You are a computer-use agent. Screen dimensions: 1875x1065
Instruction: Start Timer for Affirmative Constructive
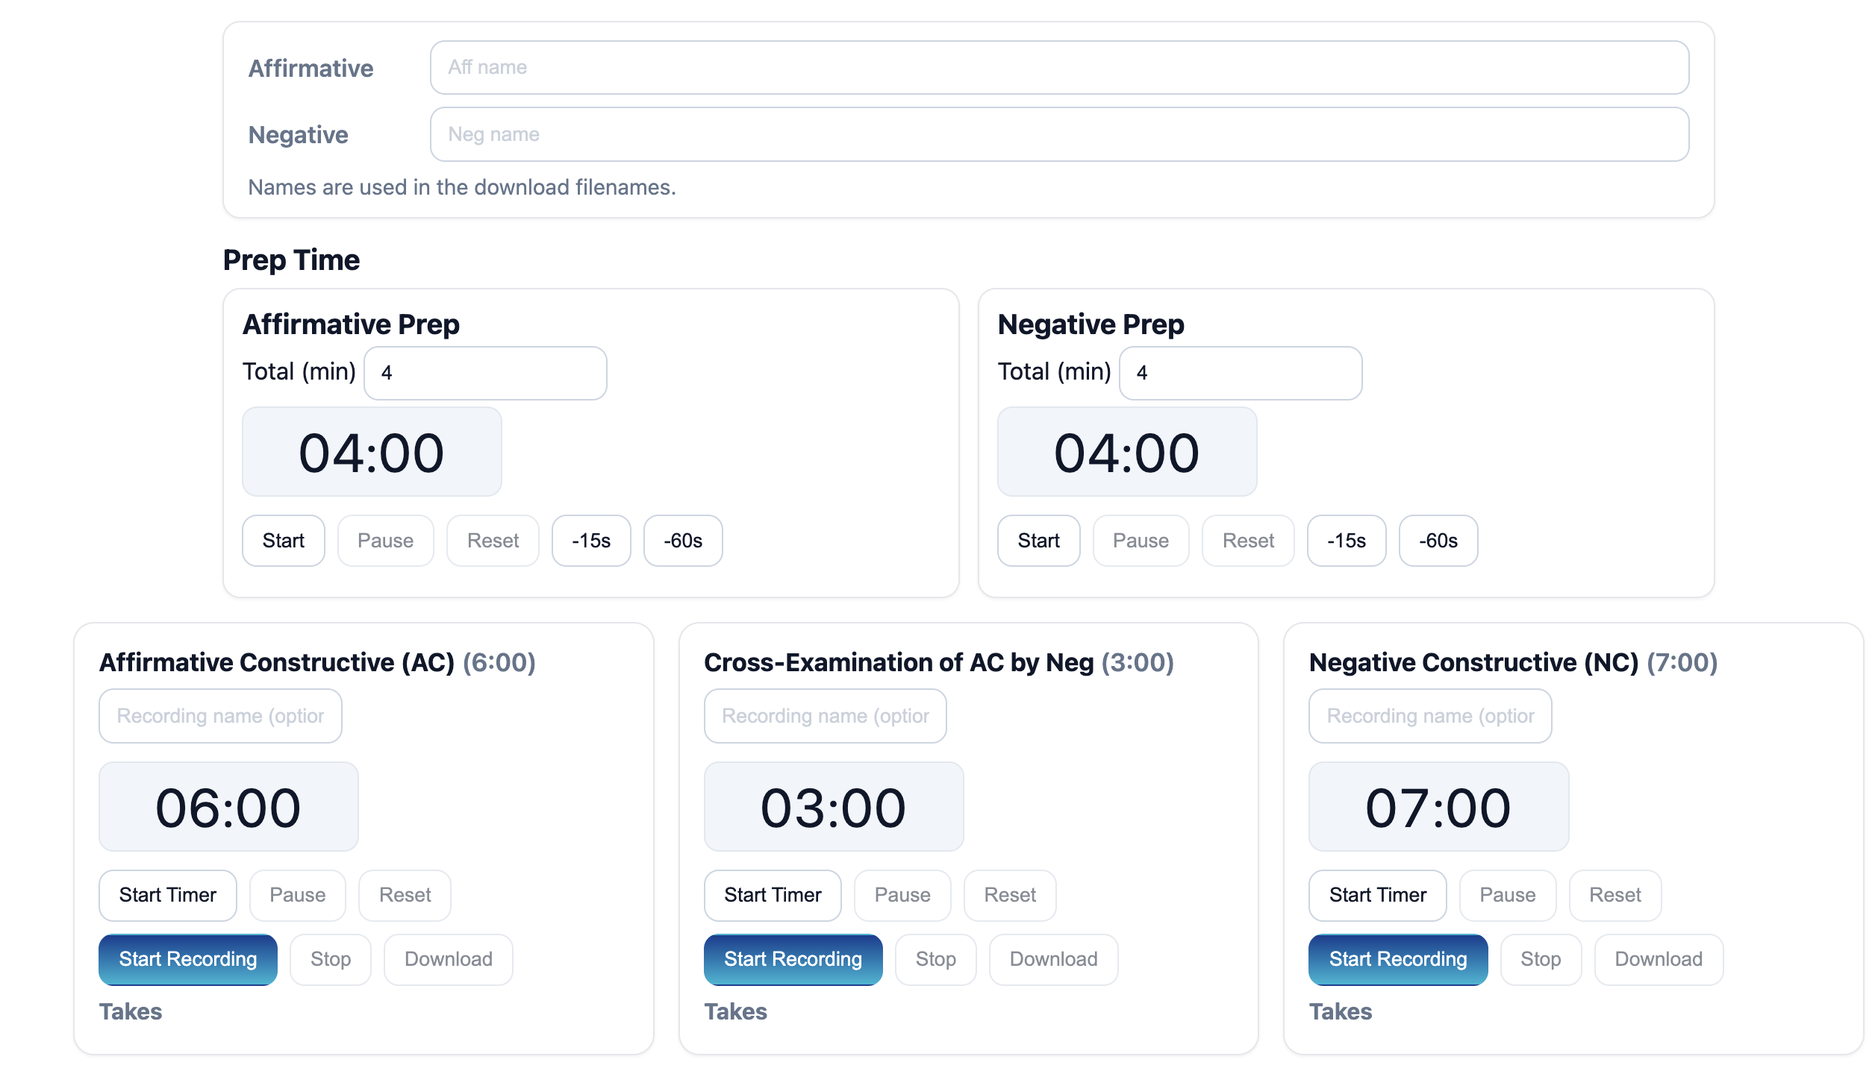[x=167, y=895]
